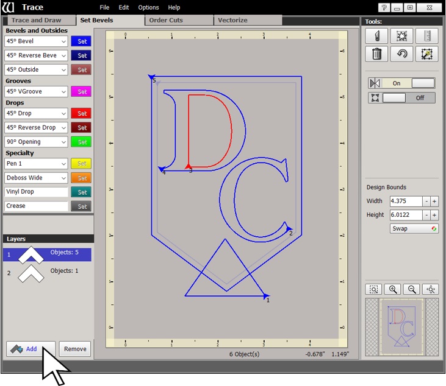
Task: Open the 90° Opening dropdown
Action: (x=36, y=142)
